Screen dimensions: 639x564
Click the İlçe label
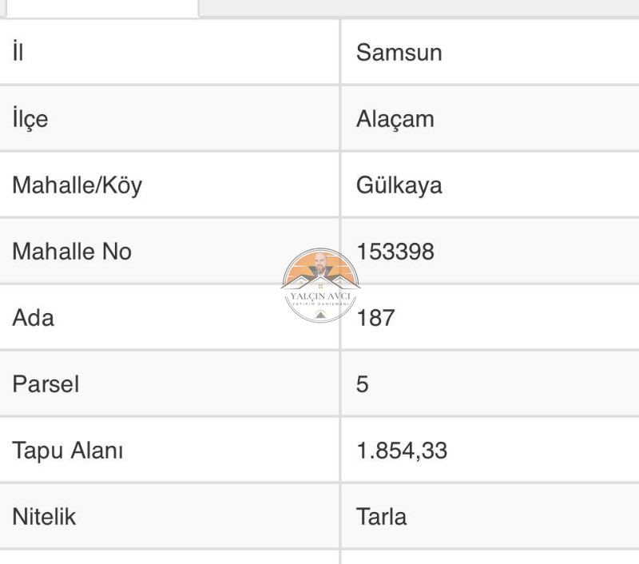30,118
